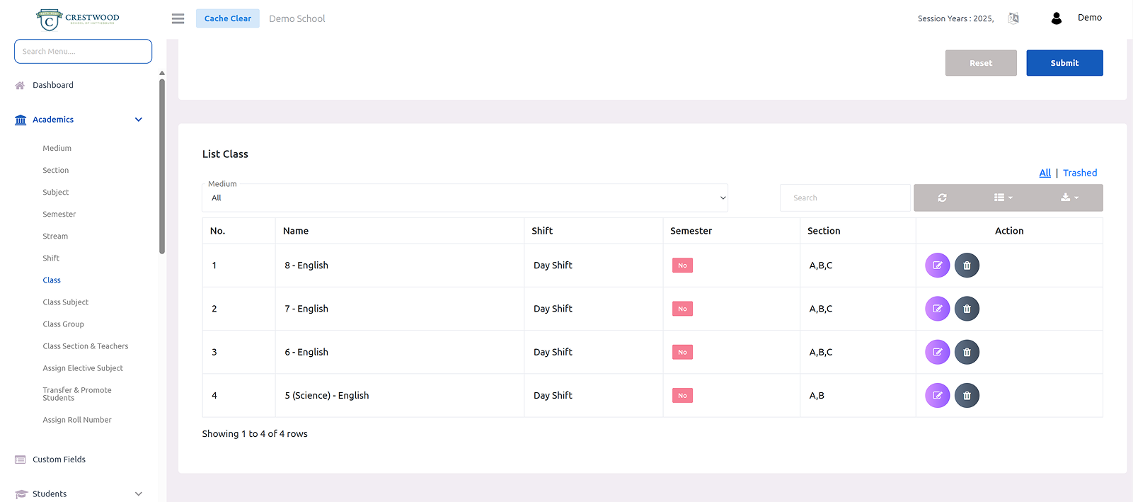Delete the 7 - English class
1133x502 pixels.
(x=967, y=309)
